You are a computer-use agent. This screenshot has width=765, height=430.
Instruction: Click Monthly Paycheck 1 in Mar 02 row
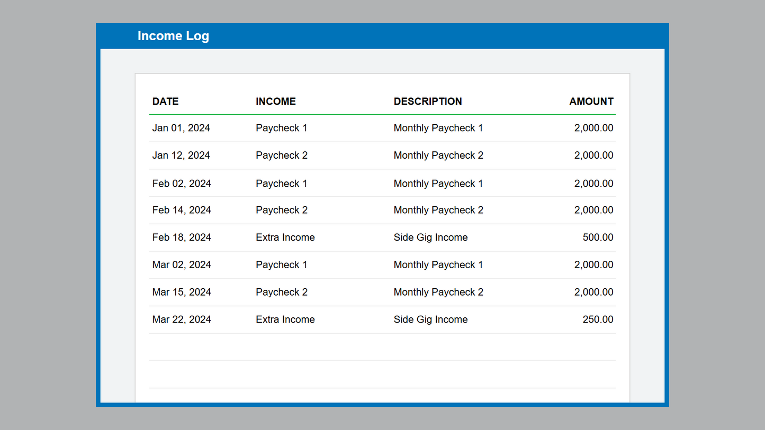pos(438,265)
